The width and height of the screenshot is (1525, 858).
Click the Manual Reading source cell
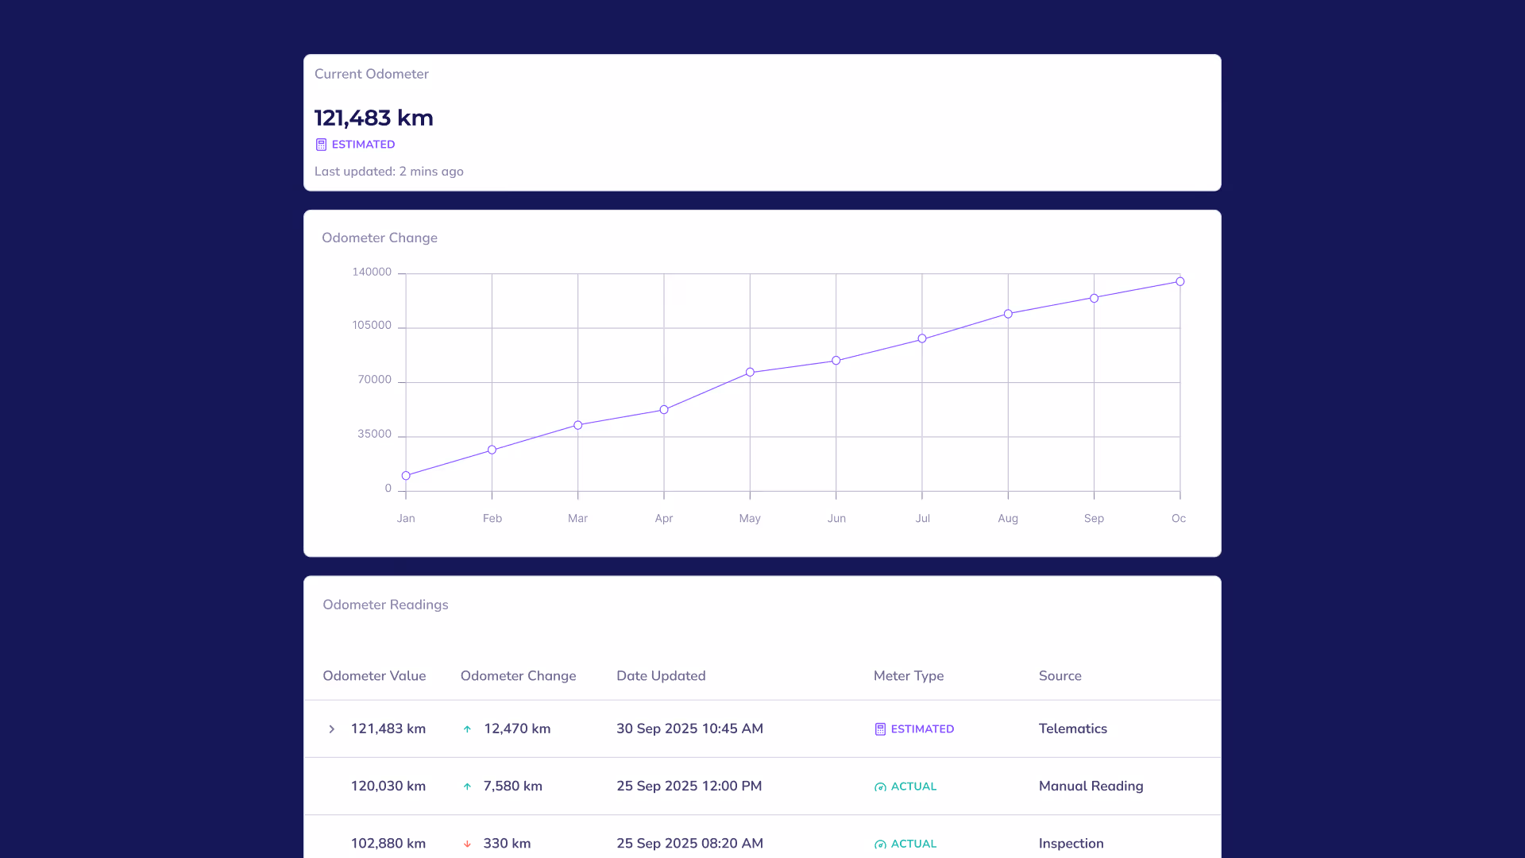(1091, 786)
